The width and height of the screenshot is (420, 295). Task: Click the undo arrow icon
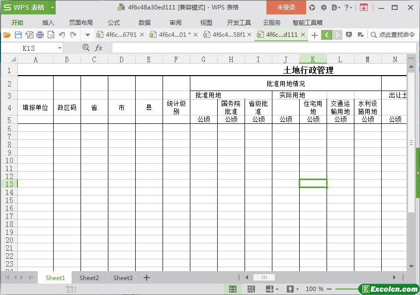click(62, 35)
